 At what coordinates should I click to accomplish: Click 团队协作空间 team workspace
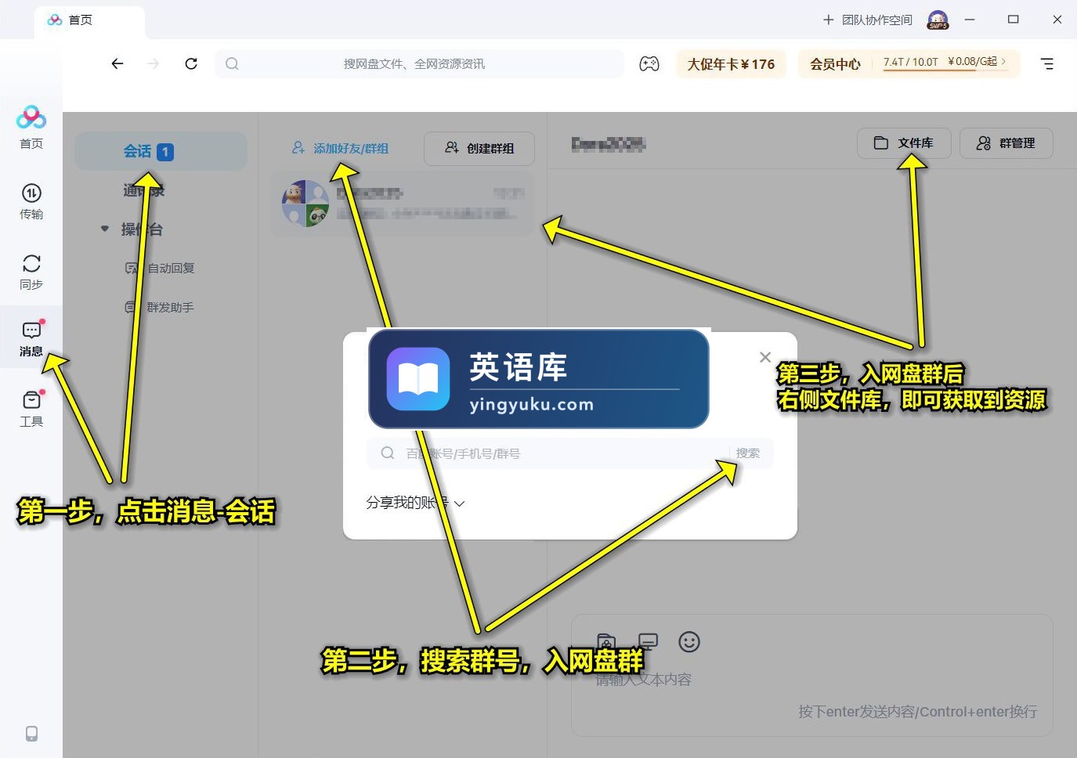(x=868, y=20)
